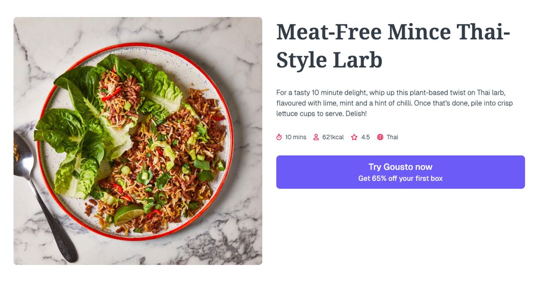Viewport: 539px width, 282px height.
Task: Click the stopwatch icon in the info row
Action: point(279,137)
